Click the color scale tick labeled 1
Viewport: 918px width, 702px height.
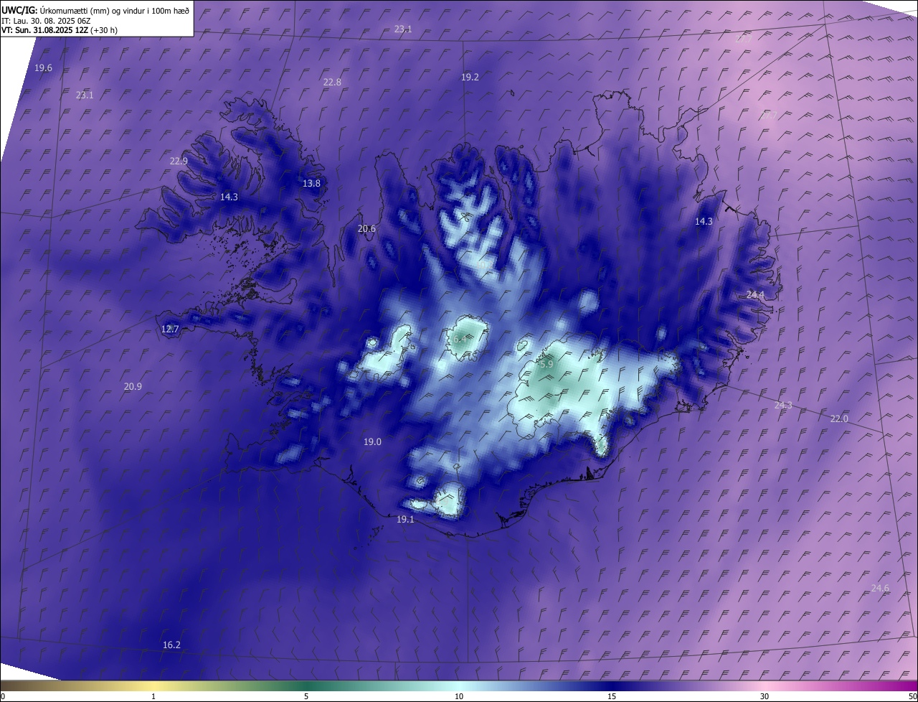(x=153, y=696)
